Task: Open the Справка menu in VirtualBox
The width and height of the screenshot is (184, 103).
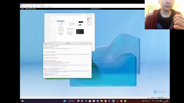Action: 49,7
